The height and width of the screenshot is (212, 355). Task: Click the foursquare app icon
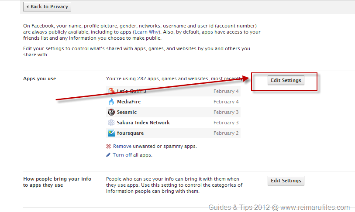(111, 133)
